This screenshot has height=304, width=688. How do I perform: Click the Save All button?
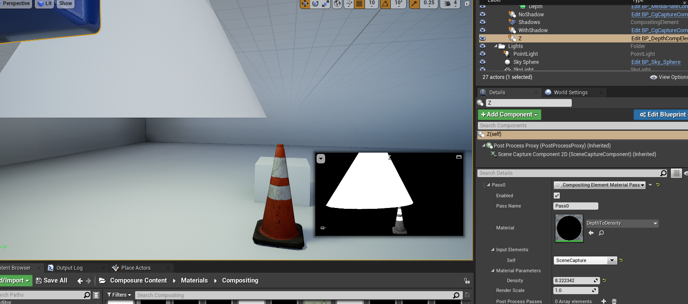point(52,280)
